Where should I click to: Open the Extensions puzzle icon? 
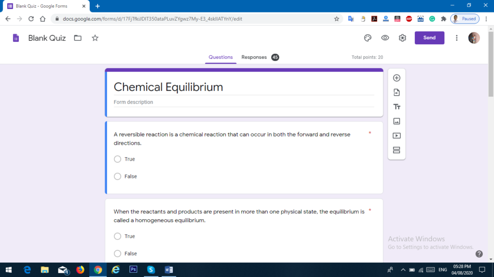coord(444,19)
